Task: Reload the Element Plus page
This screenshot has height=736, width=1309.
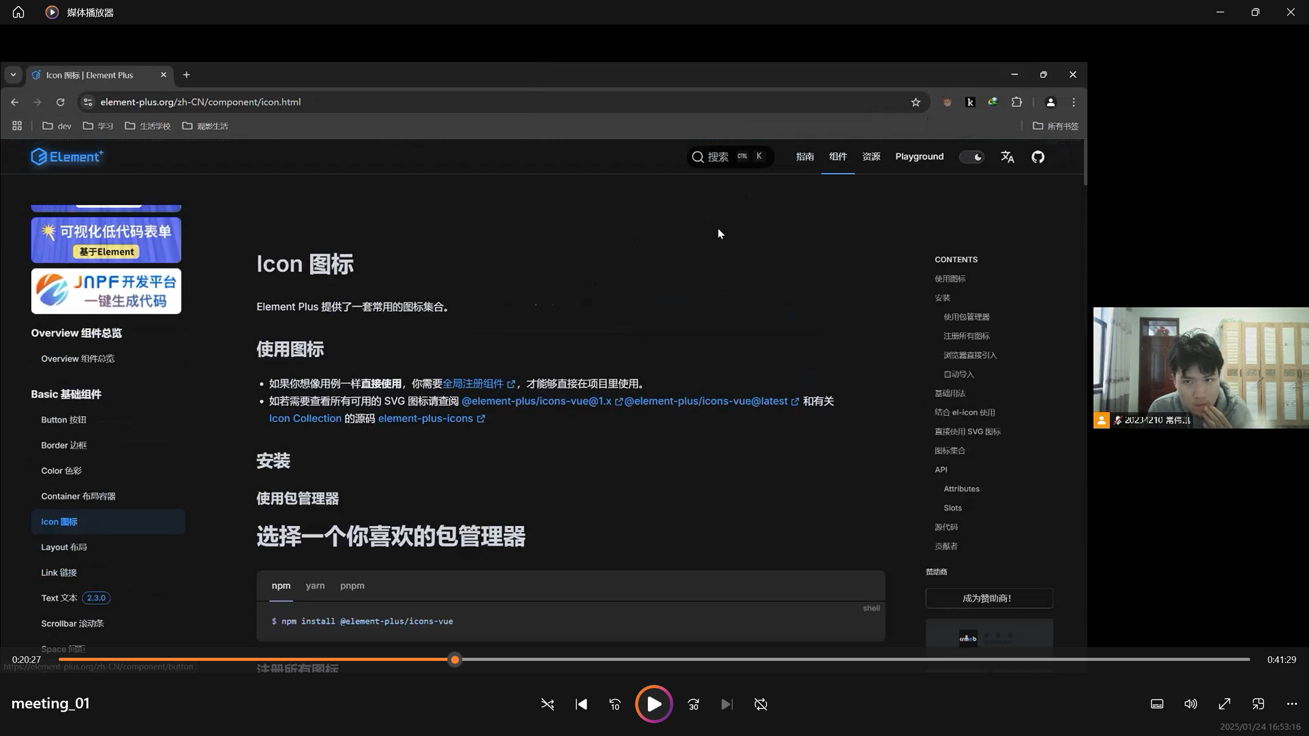Action: pyautogui.click(x=60, y=102)
